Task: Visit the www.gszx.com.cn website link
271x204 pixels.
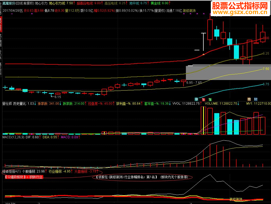Action: click(240, 12)
